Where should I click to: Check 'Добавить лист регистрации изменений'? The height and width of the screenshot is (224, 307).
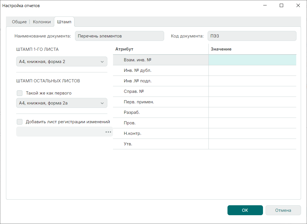[x=20, y=122]
